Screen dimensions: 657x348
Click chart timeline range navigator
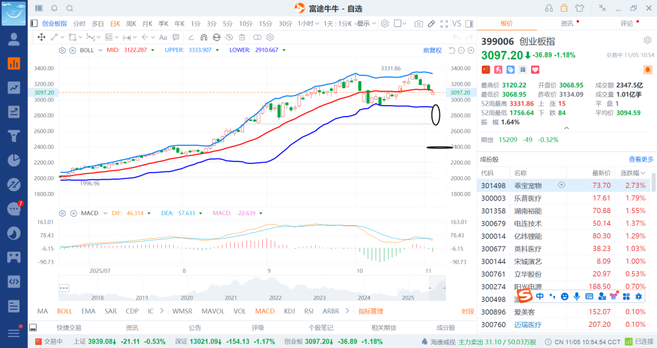(252, 288)
